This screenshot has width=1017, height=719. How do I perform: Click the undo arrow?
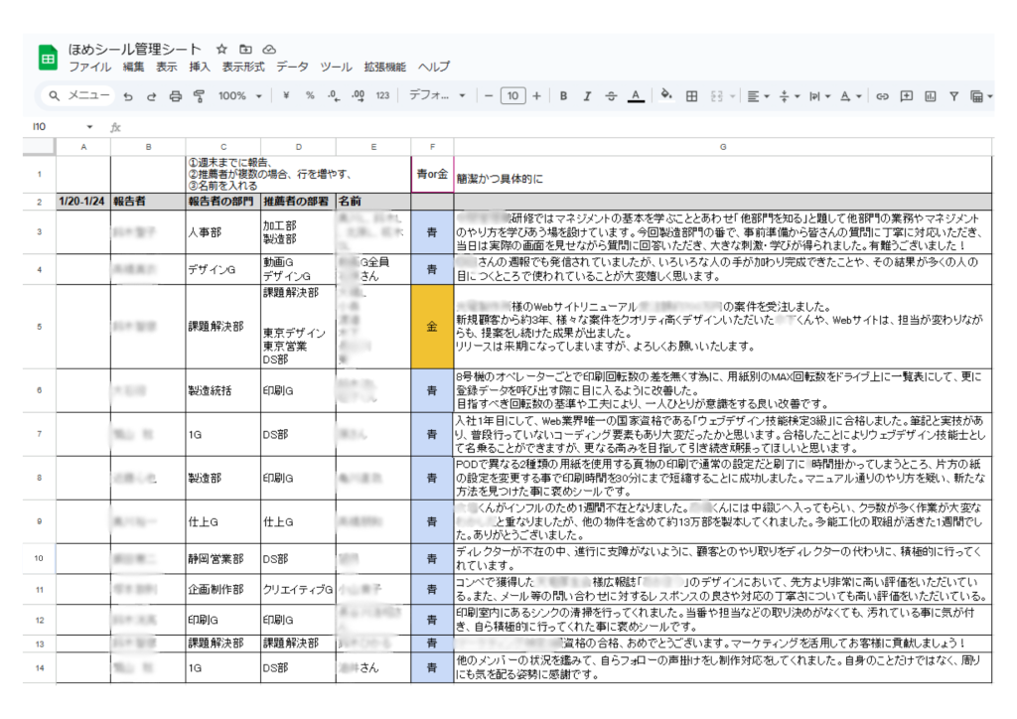pyautogui.click(x=128, y=96)
